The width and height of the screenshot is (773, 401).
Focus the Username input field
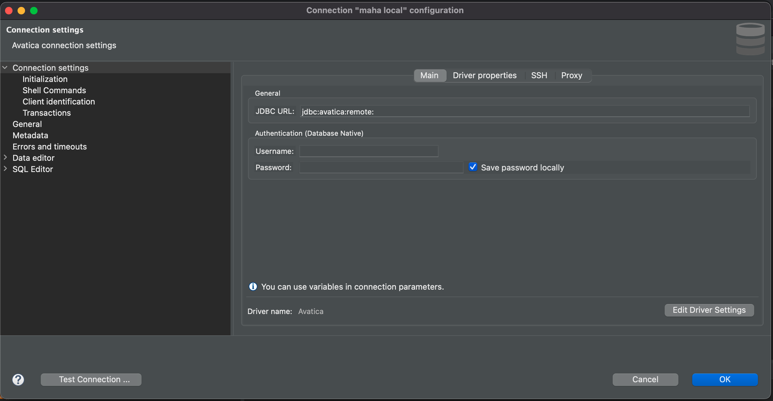(369, 151)
